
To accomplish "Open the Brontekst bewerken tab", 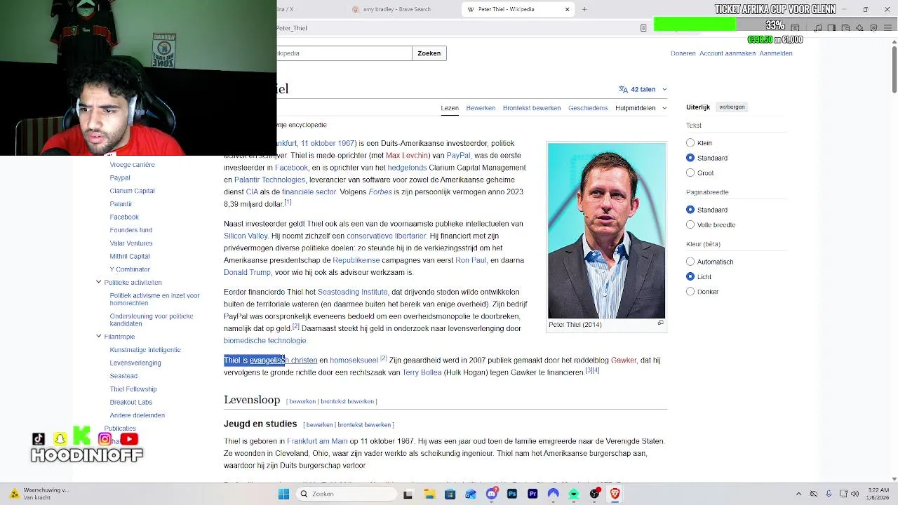I will pos(532,108).
